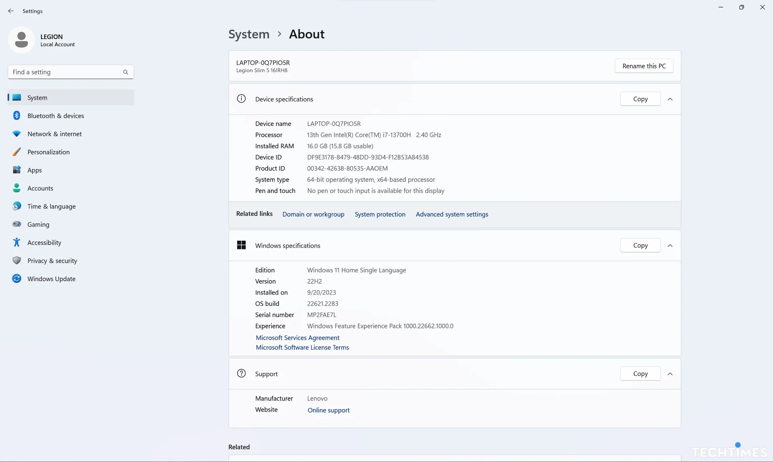Viewport: 773px width, 462px height.
Task: Copy the Support information
Action: pyautogui.click(x=640, y=374)
